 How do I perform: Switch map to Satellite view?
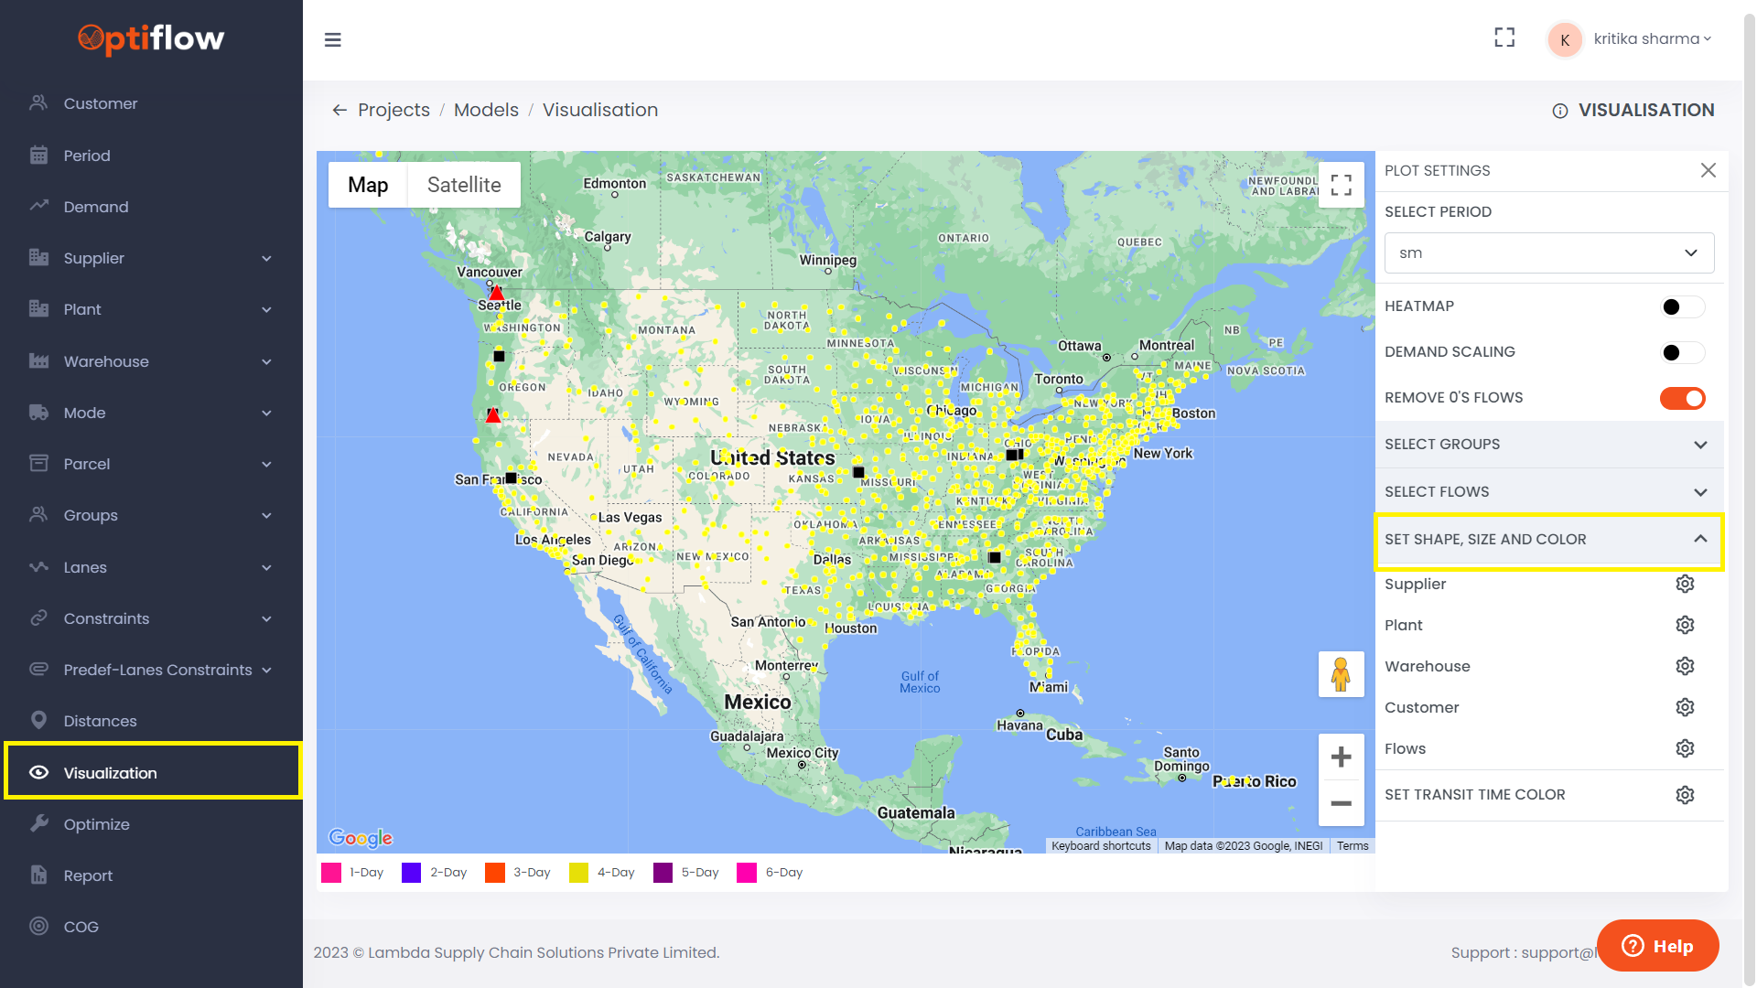(464, 185)
